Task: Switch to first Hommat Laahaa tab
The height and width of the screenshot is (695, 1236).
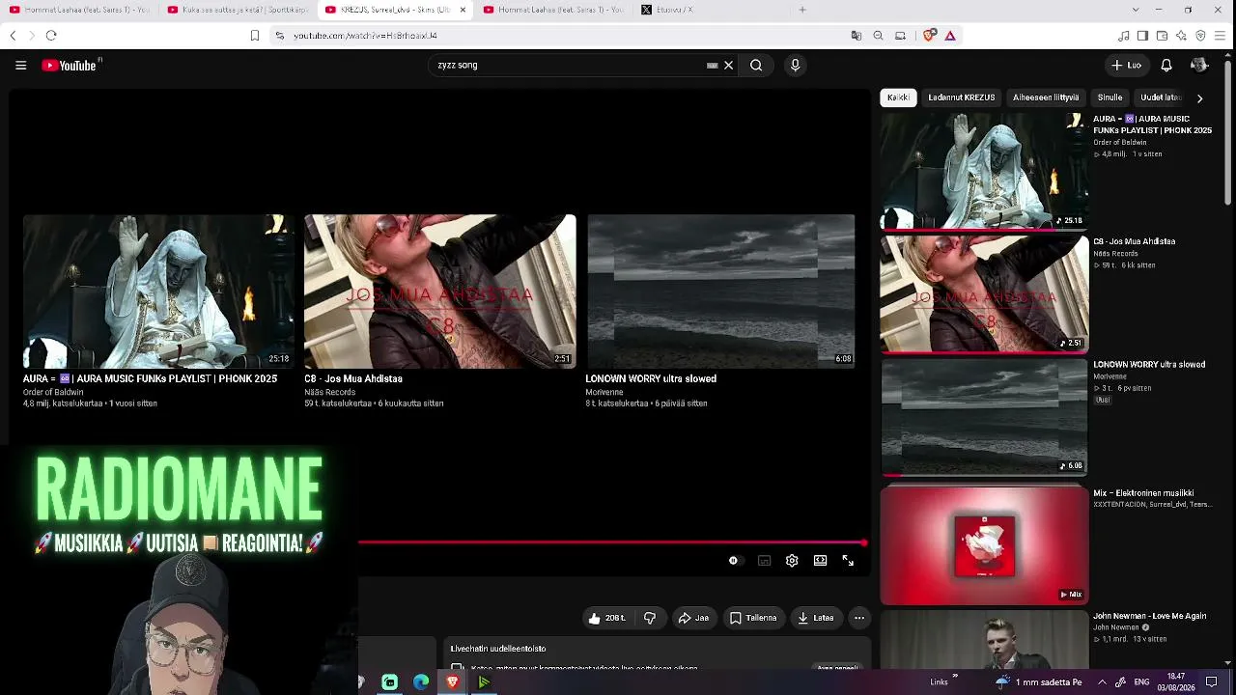Action: tap(79, 10)
